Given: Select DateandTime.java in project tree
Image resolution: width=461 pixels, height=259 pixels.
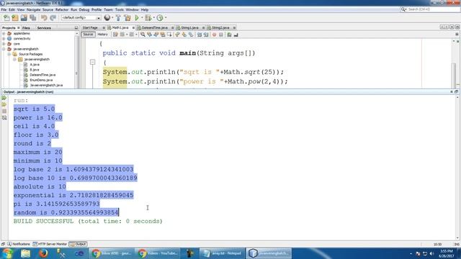Looking at the screenshot, I should click(42, 75).
